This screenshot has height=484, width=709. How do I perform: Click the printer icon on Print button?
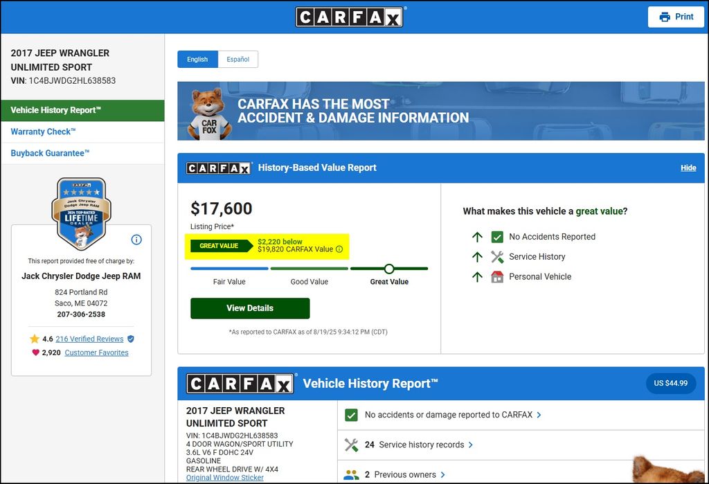(x=665, y=17)
